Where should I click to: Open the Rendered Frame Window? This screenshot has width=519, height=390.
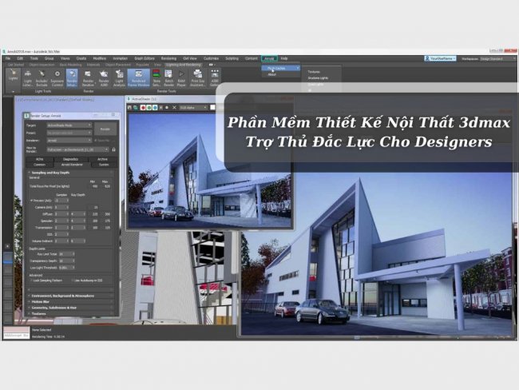(x=139, y=78)
